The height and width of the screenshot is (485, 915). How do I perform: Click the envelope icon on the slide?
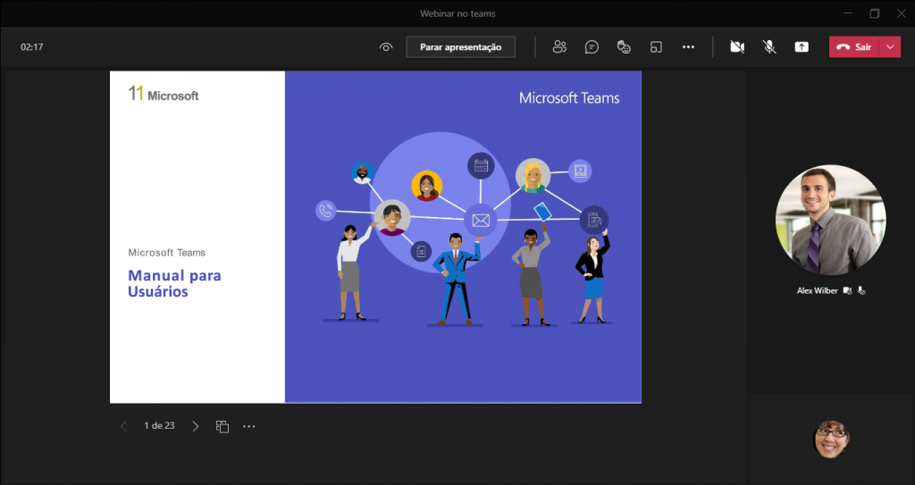pyautogui.click(x=481, y=220)
